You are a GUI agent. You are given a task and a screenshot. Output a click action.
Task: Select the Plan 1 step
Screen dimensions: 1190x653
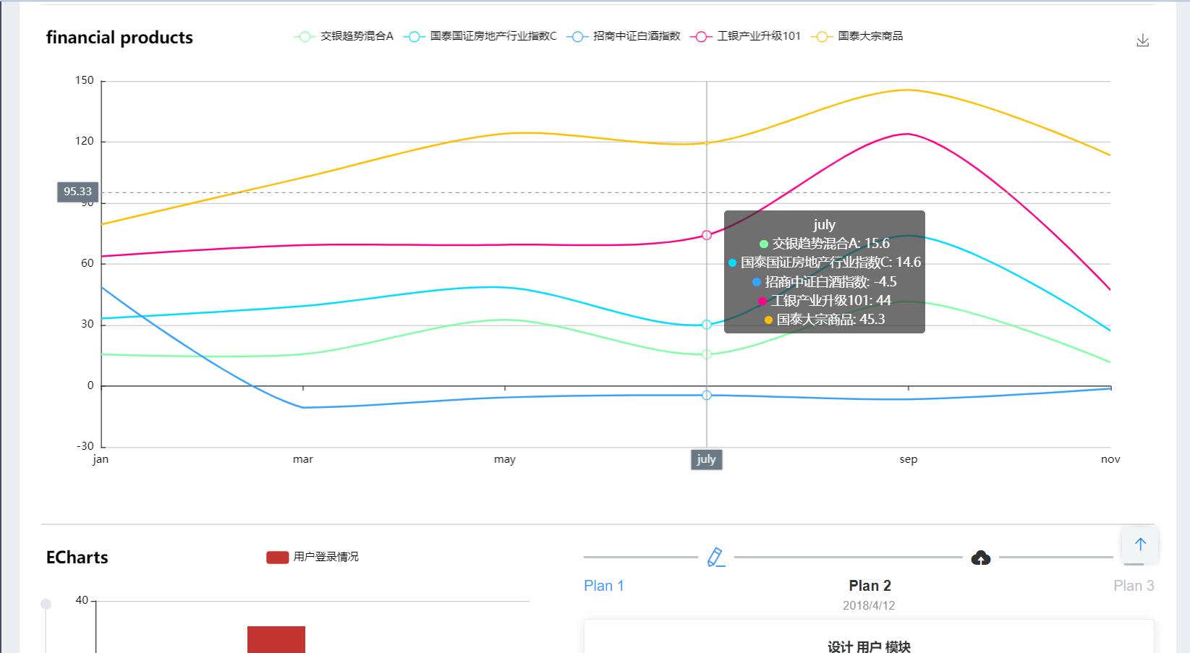pyautogui.click(x=604, y=586)
